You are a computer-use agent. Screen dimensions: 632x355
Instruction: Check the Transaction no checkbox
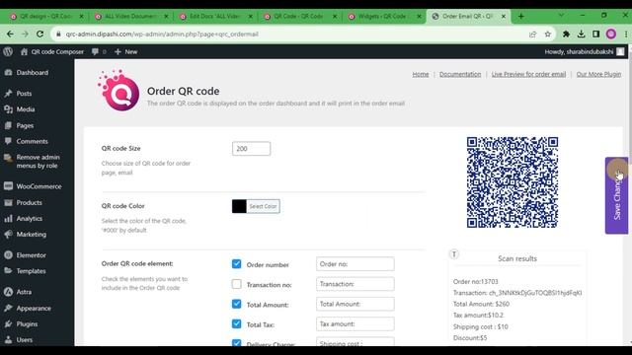click(237, 284)
